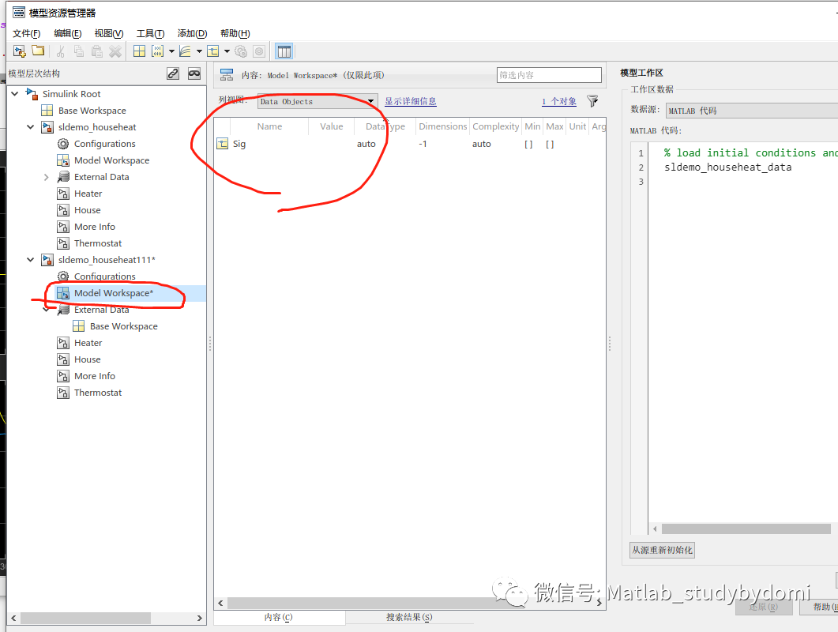838x632 pixels.
Task: Click in the 筛选内容 filter field
Action: [x=549, y=75]
